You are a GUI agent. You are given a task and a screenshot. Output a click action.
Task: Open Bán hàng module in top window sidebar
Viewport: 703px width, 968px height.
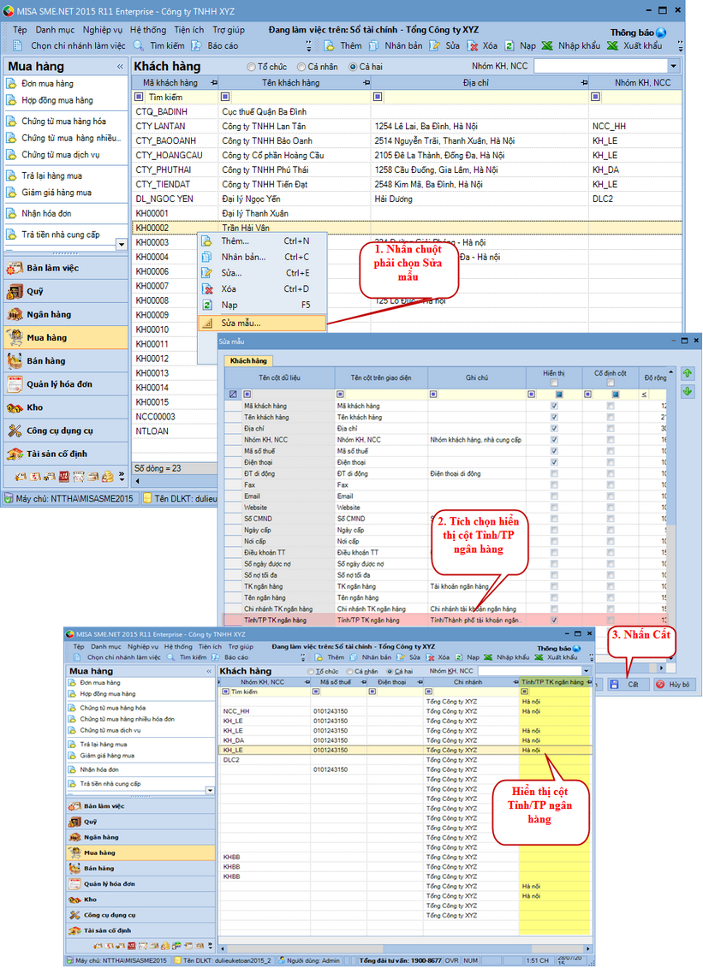(x=65, y=360)
